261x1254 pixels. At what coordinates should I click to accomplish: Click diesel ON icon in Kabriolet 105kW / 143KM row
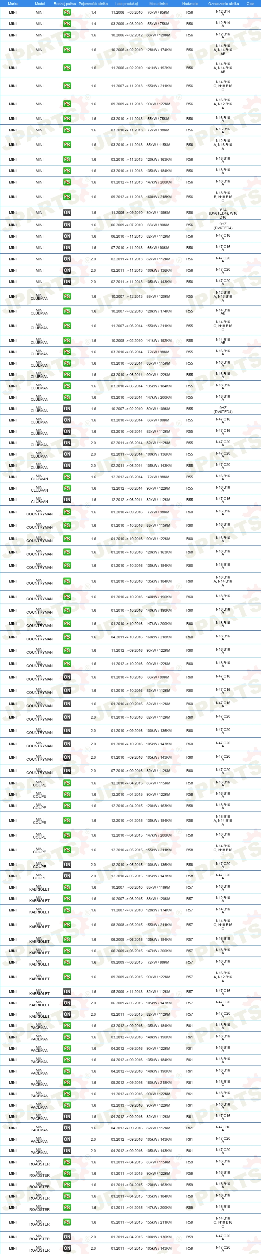click(67, 1003)
